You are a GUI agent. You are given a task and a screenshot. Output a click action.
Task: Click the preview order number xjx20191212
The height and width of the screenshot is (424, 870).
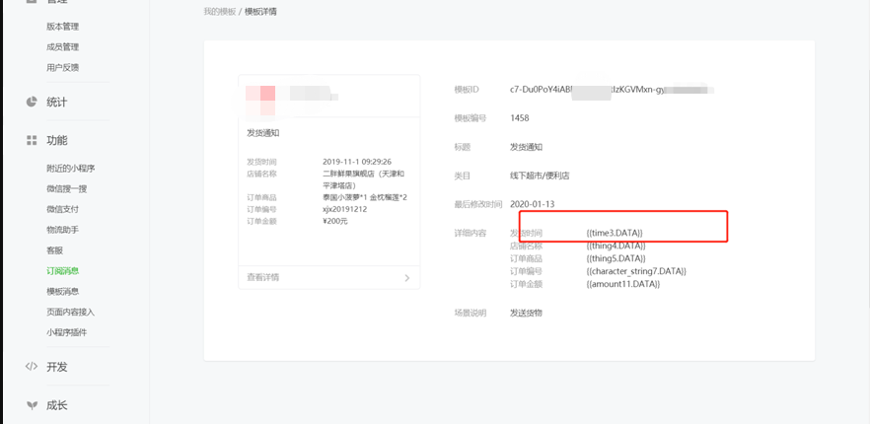tap(344, 209)
